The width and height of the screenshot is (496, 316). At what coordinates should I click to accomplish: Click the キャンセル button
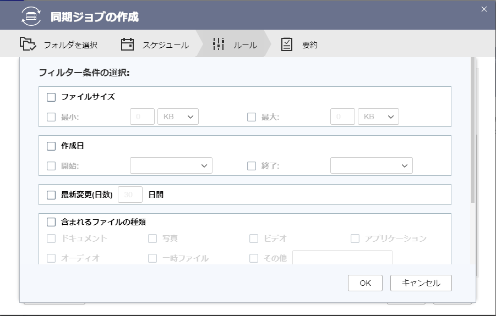[421, 283]
